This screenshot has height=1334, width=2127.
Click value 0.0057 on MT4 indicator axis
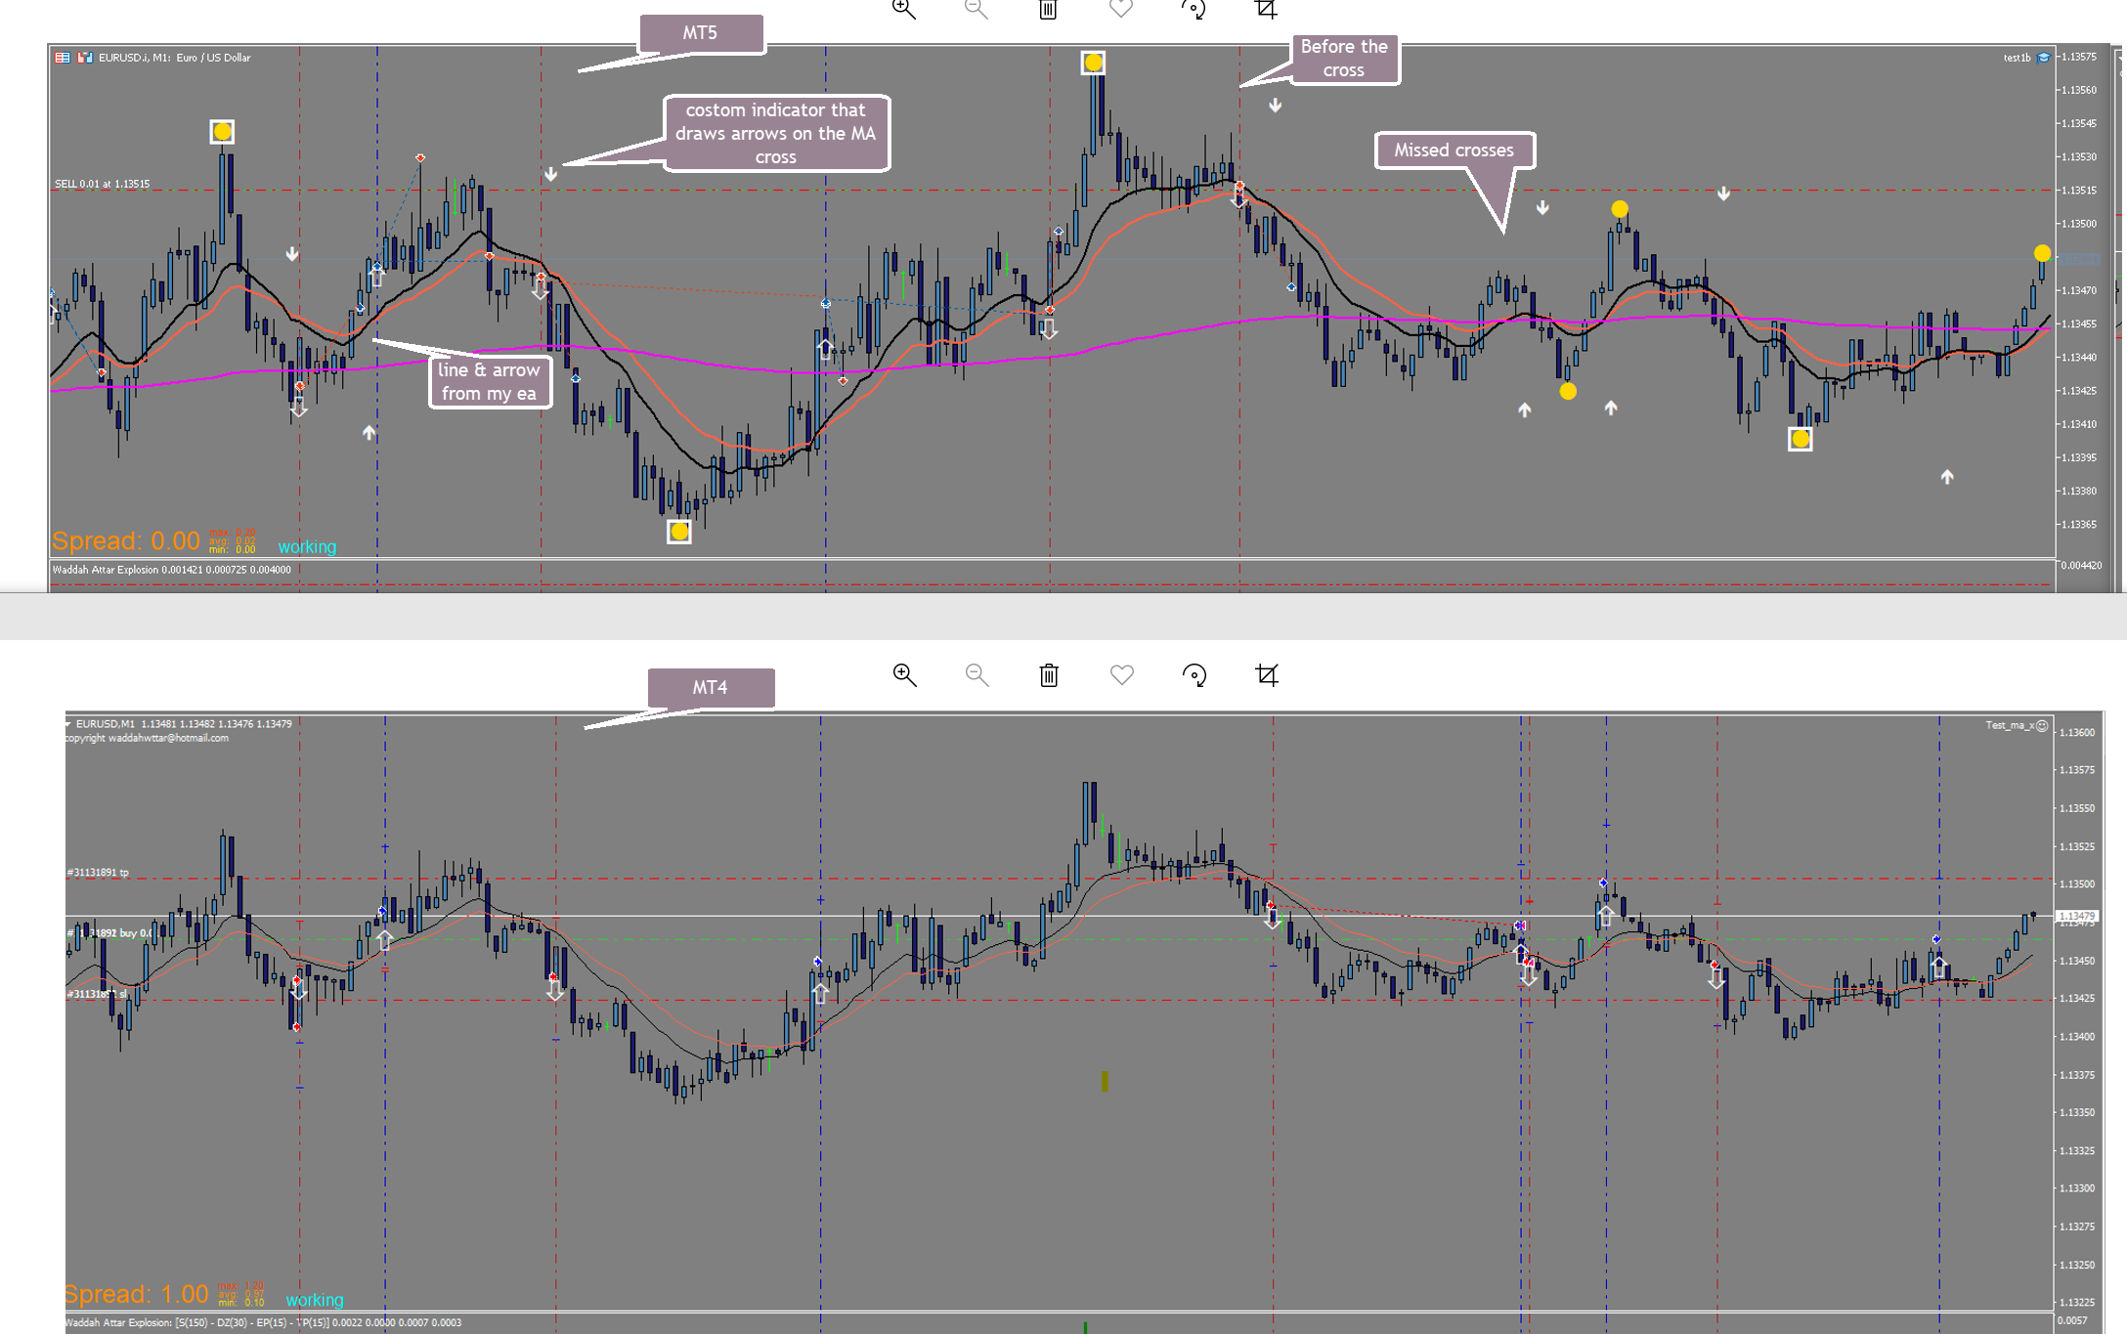coord(2072,1320)
